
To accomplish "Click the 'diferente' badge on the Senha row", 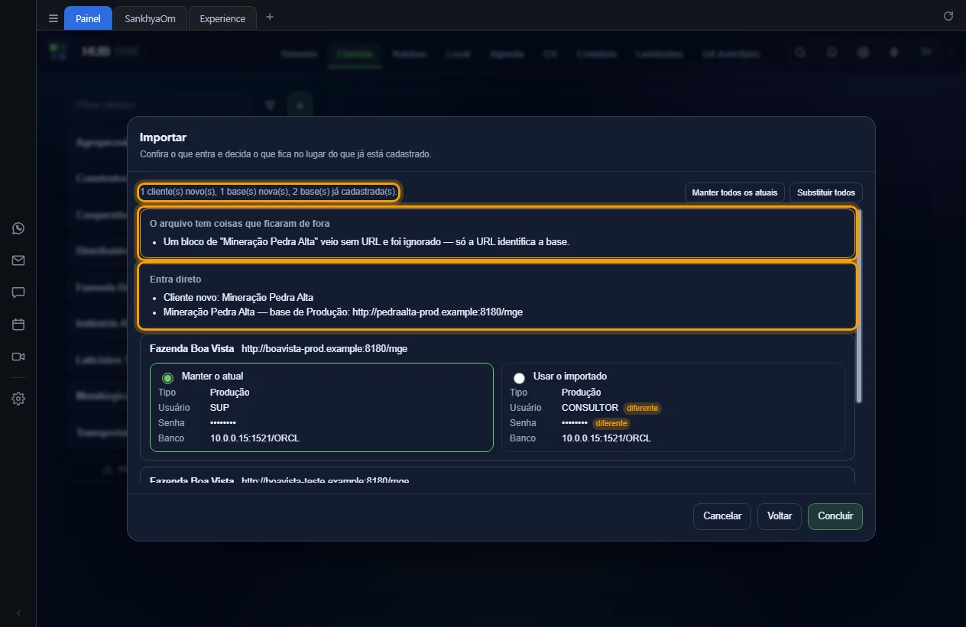I will [611, 423].
